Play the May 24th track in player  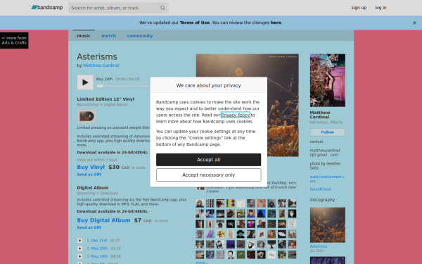click(x=85, y=82)
